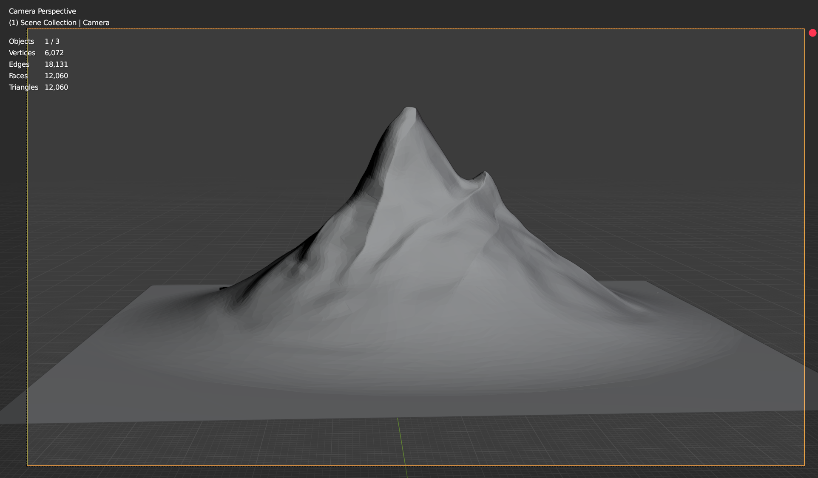Image resolution: width=818 pixels, height=478 pixels.
Task: Click the plane's far right back corner
Action: (645, 281)
